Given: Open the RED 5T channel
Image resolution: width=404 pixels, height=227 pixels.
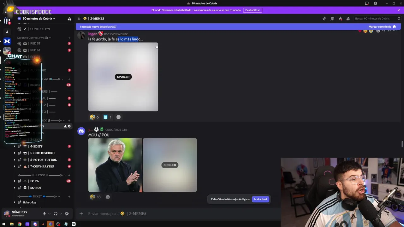Looking at the screenshot, I should pyautogui.click(x=35, y=44).
